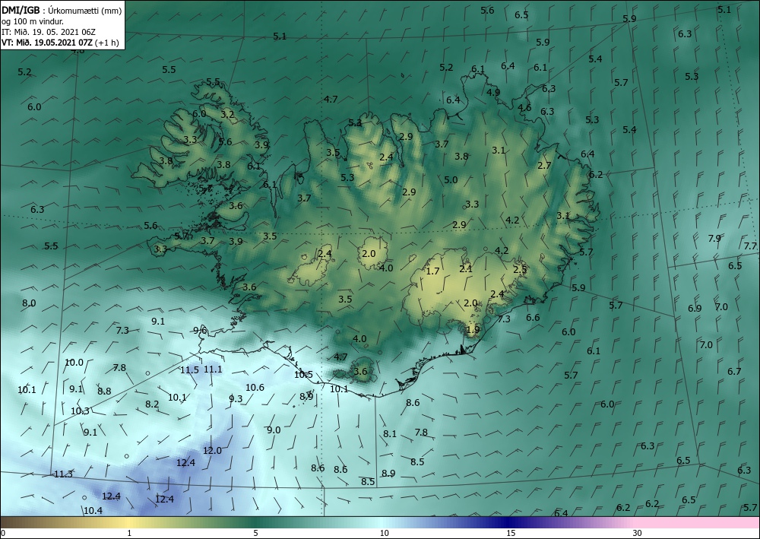
Task: Click the map value 10.4
Action: coord(93,510)
